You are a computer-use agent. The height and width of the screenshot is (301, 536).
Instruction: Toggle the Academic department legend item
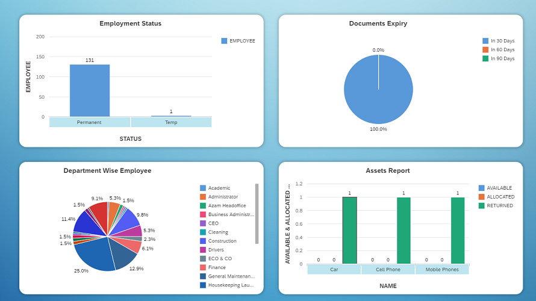(x=214, y=188)
